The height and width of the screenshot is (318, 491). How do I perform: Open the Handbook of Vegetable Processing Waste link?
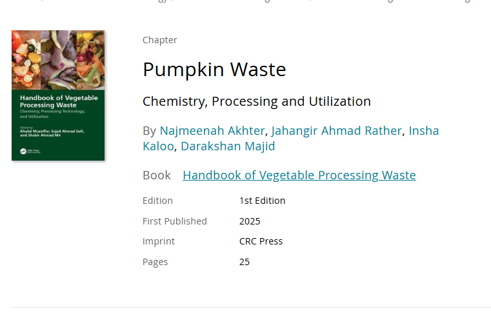click(x=299, y=175)
